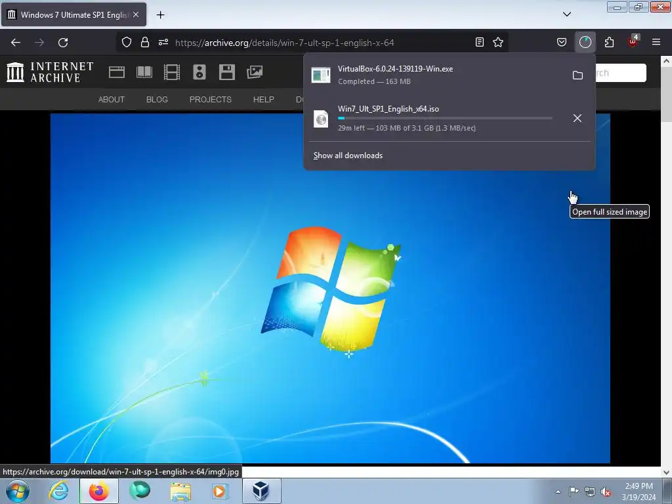Click Win7_Ult_SP1_English_x64.iso download entry name

(388, 109)
